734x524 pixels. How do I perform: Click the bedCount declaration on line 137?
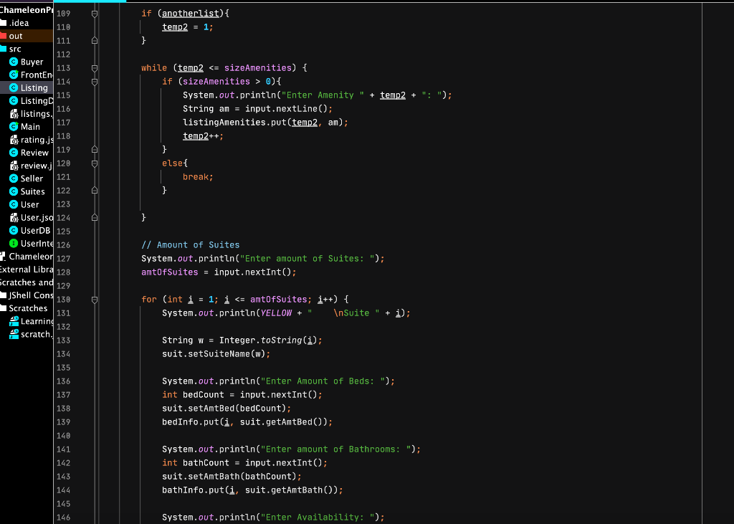pyautogui.click(x=203, y=395)
